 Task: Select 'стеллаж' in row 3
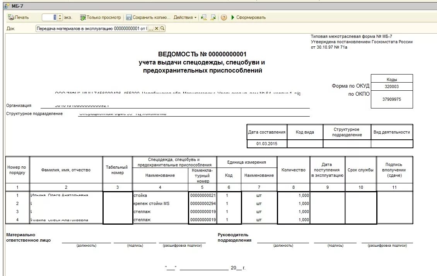pyautogui.click(x=160, y=212)
